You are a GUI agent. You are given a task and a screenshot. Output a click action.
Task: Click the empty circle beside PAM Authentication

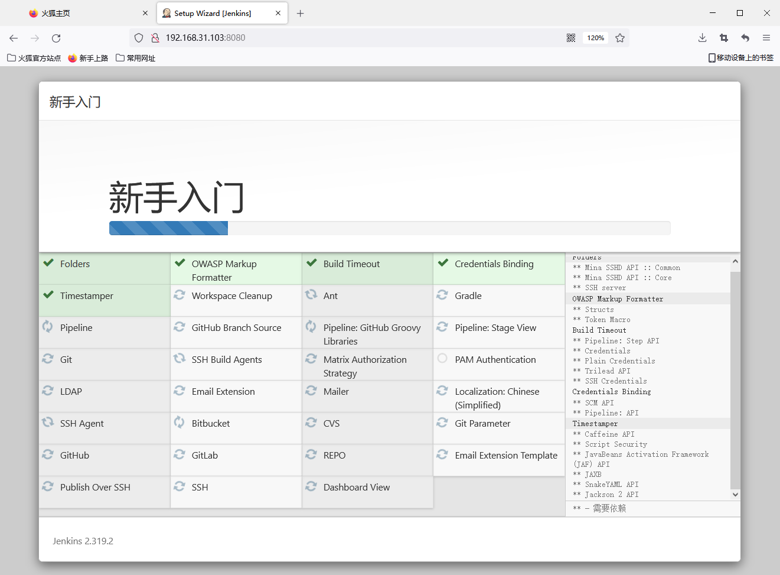click(442, 359)
